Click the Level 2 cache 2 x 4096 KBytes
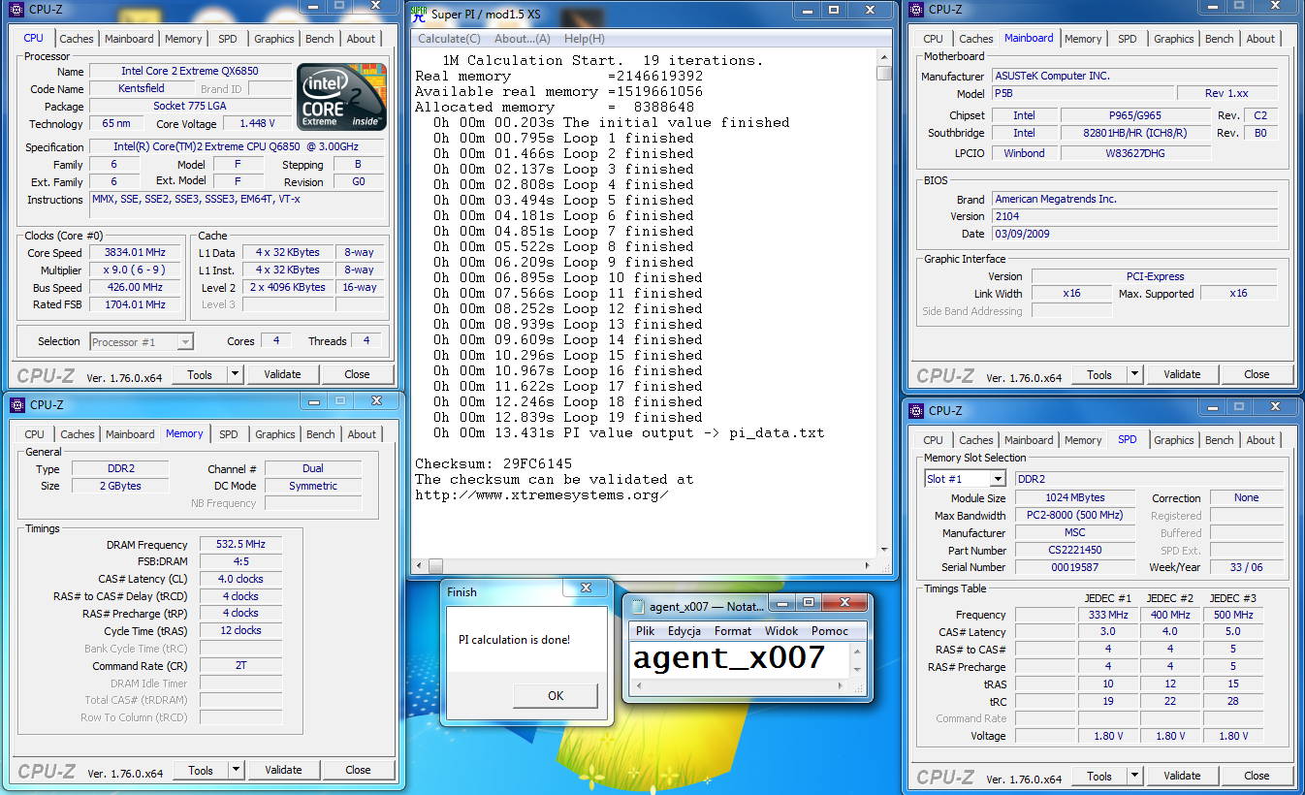Screen dimensions: 1305x795 [288, 287]
